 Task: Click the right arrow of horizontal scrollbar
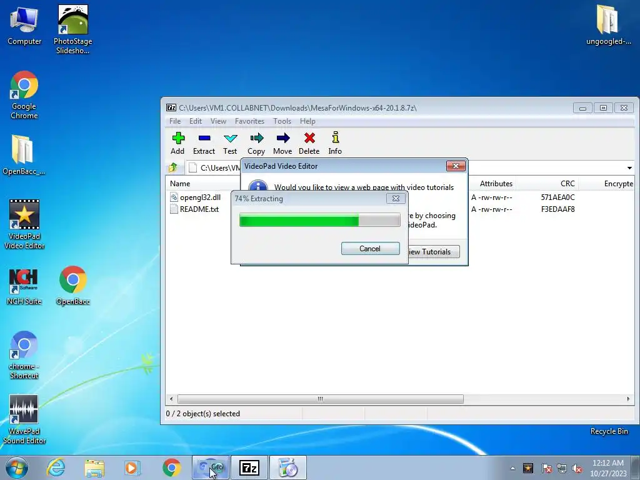pyautogui.click(x=628, y=399)
